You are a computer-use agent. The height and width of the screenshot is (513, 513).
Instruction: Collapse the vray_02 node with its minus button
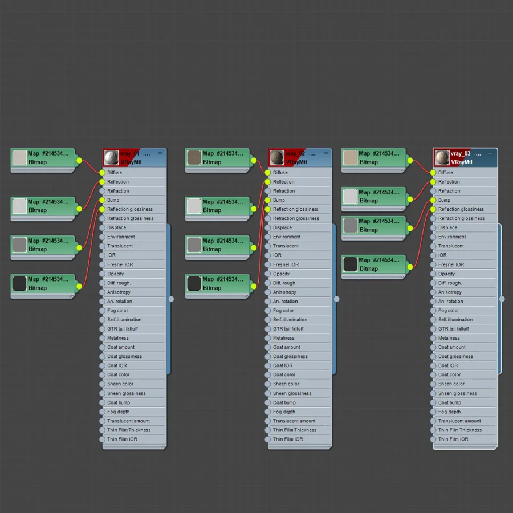[326, 153]
